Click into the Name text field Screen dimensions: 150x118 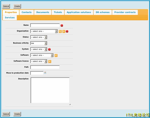45,25
